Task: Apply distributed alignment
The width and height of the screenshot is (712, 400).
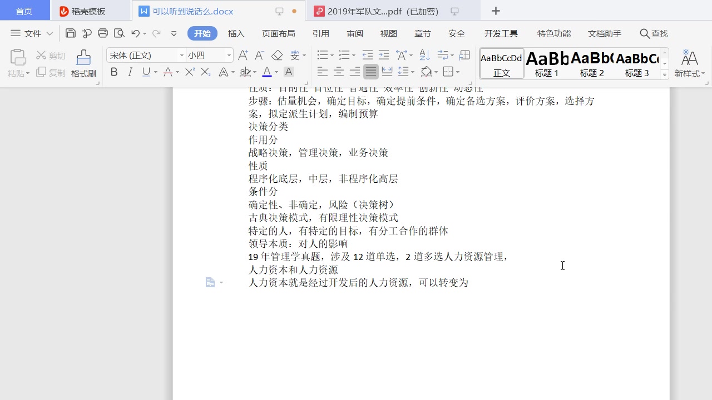Action: point(387,72)
